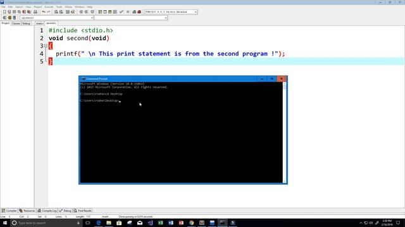405x227 pixels.
Task: Open the AStyle menu
Action: [68, 7]
